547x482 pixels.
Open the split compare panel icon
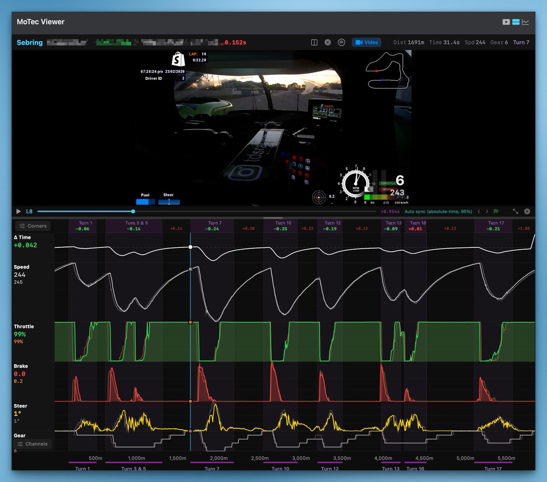[314, 42]
